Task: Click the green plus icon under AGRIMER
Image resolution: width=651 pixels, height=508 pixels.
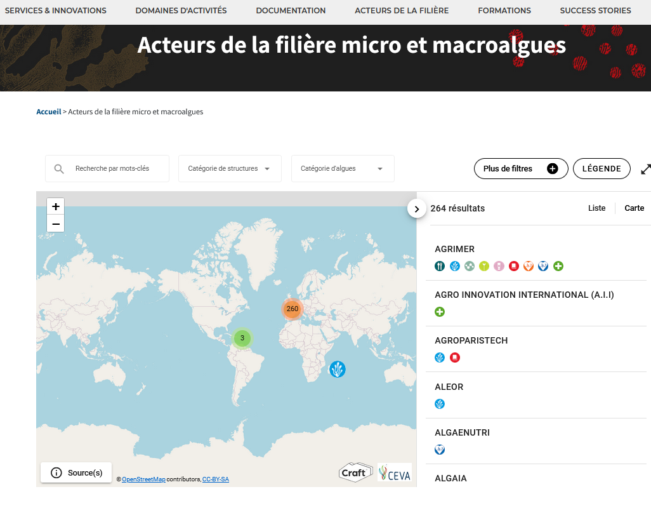Action: [558, 266]
